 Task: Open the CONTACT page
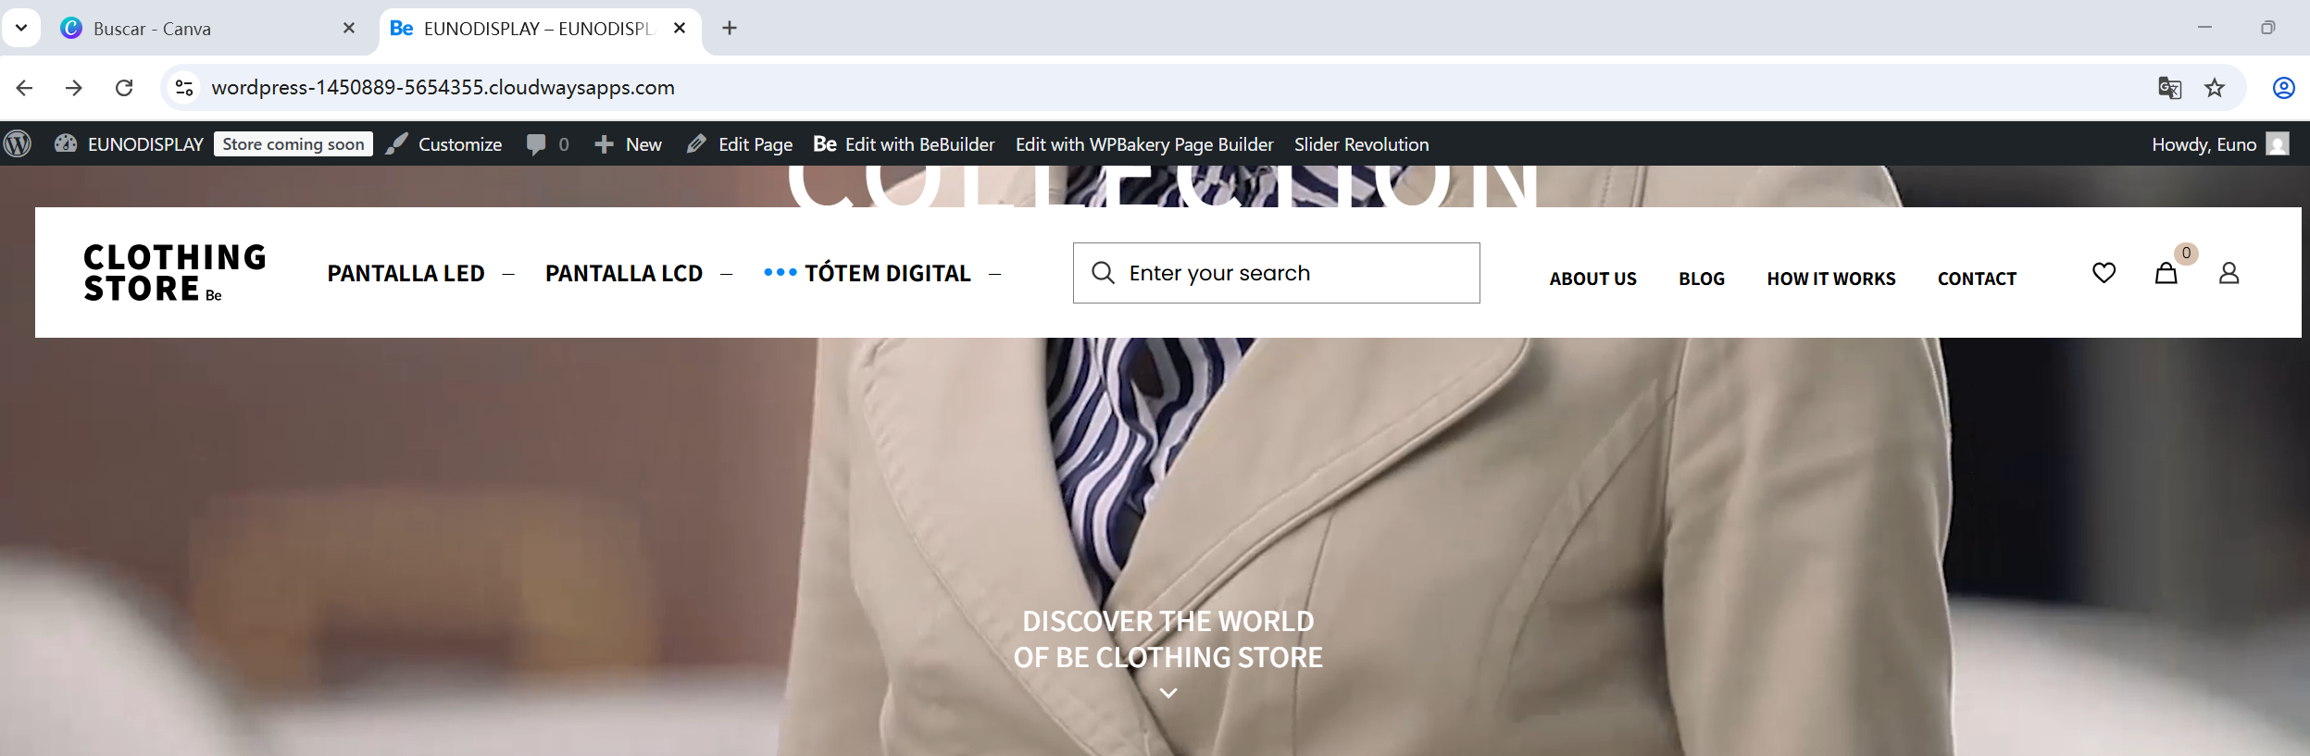point(1977,279)
